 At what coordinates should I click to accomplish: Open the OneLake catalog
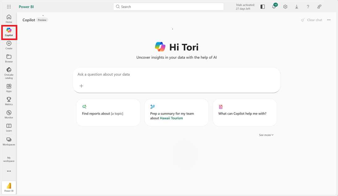click(x=9, y=72)
